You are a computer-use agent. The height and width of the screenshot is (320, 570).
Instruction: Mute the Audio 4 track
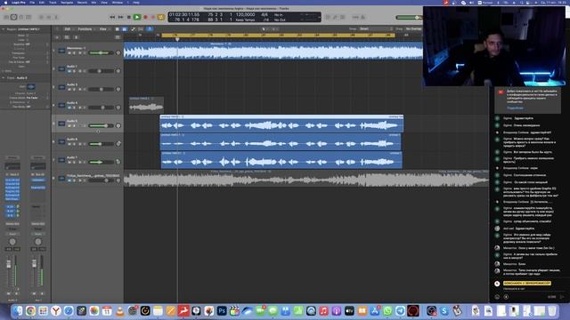[x=69, y=108]
